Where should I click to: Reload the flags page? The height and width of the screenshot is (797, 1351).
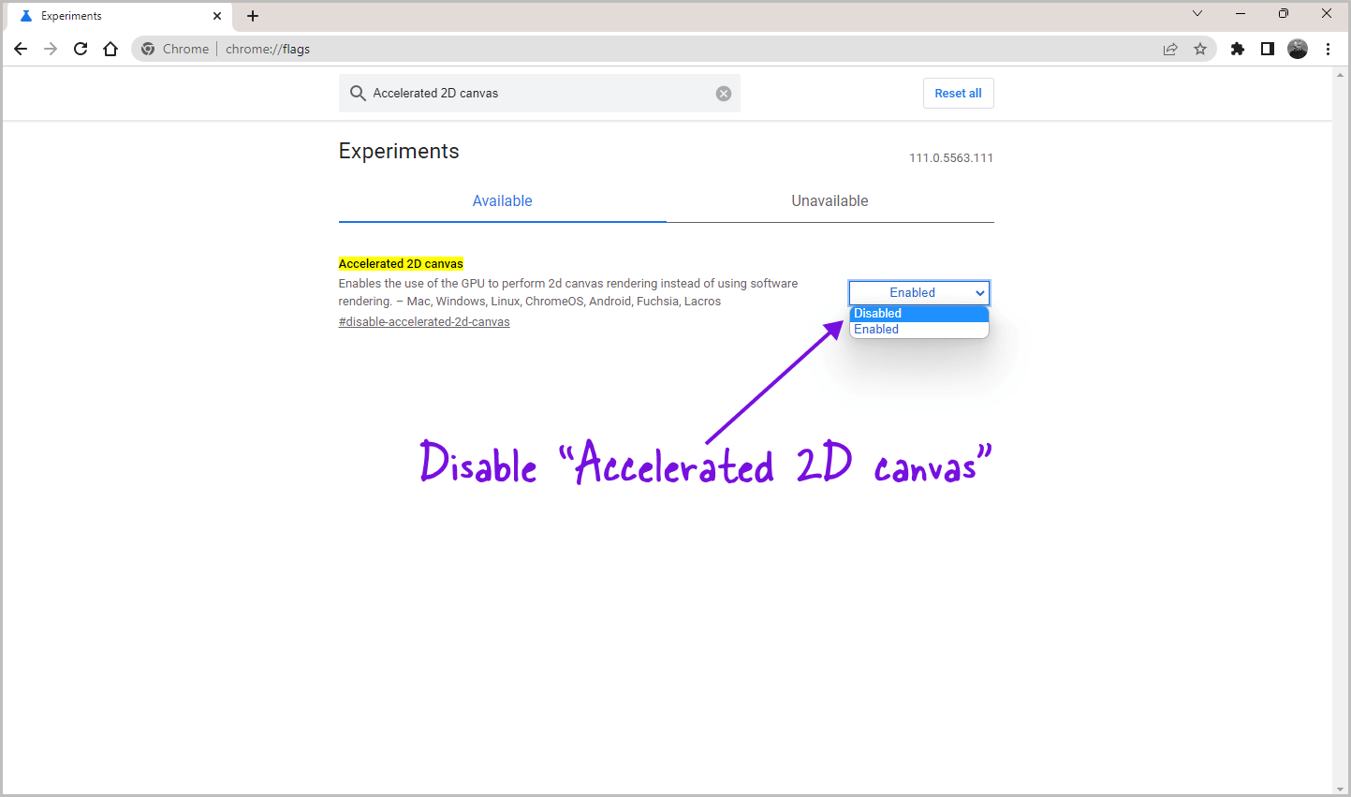tap(81, 49)
